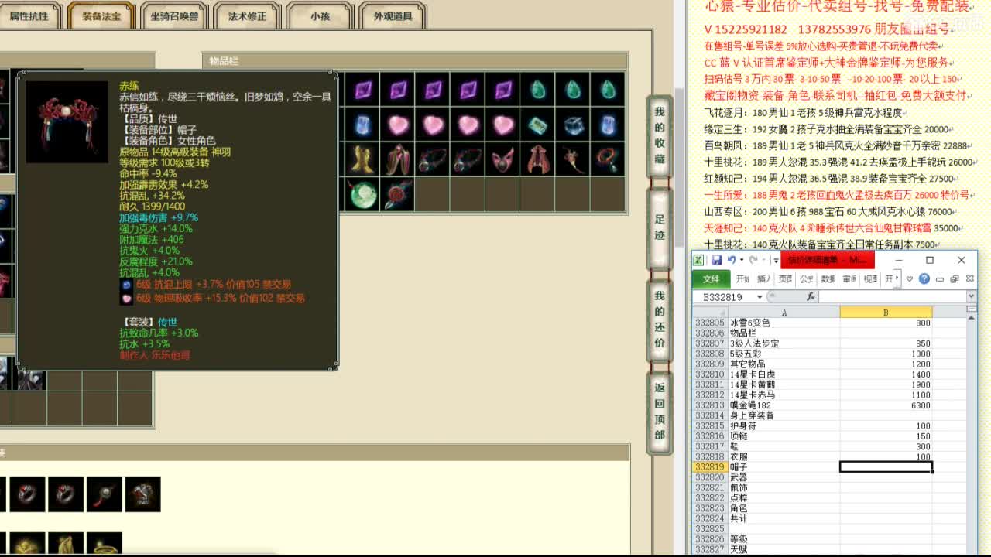Image resolution: width=991 pixels, height=557 pixels.
Task: Select the teal card item in inventory
Action: click(x=537, y=125)
